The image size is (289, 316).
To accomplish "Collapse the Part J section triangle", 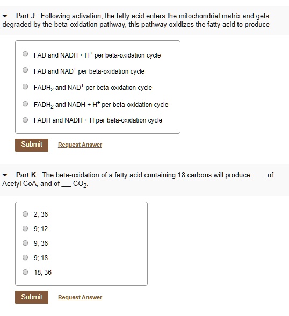I will tap(5, 16).
